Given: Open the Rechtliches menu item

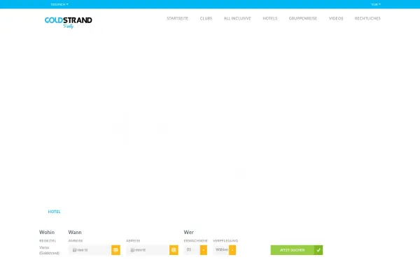Looking at the screenshot, I should pos(367,18).
